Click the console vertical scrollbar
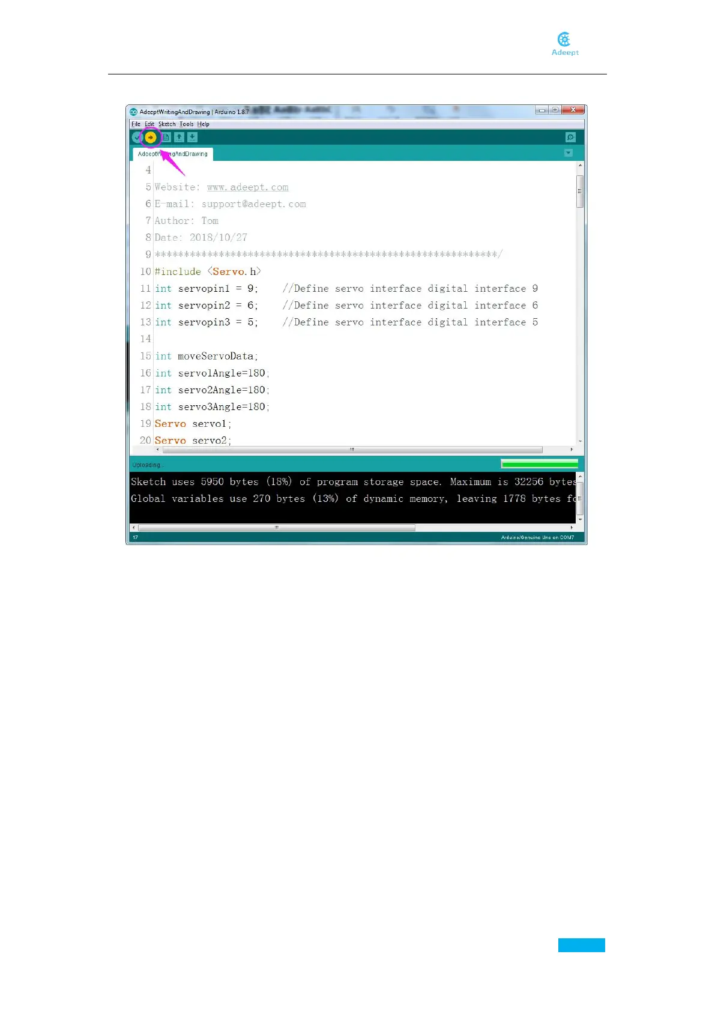 [x=580, y=498]
